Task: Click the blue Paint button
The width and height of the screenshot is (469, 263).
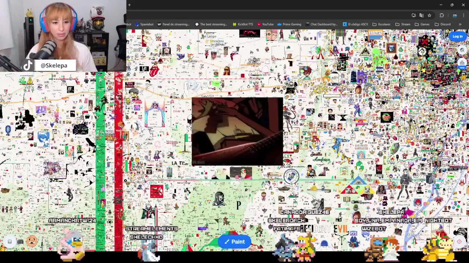Action: tap(234, 241)
